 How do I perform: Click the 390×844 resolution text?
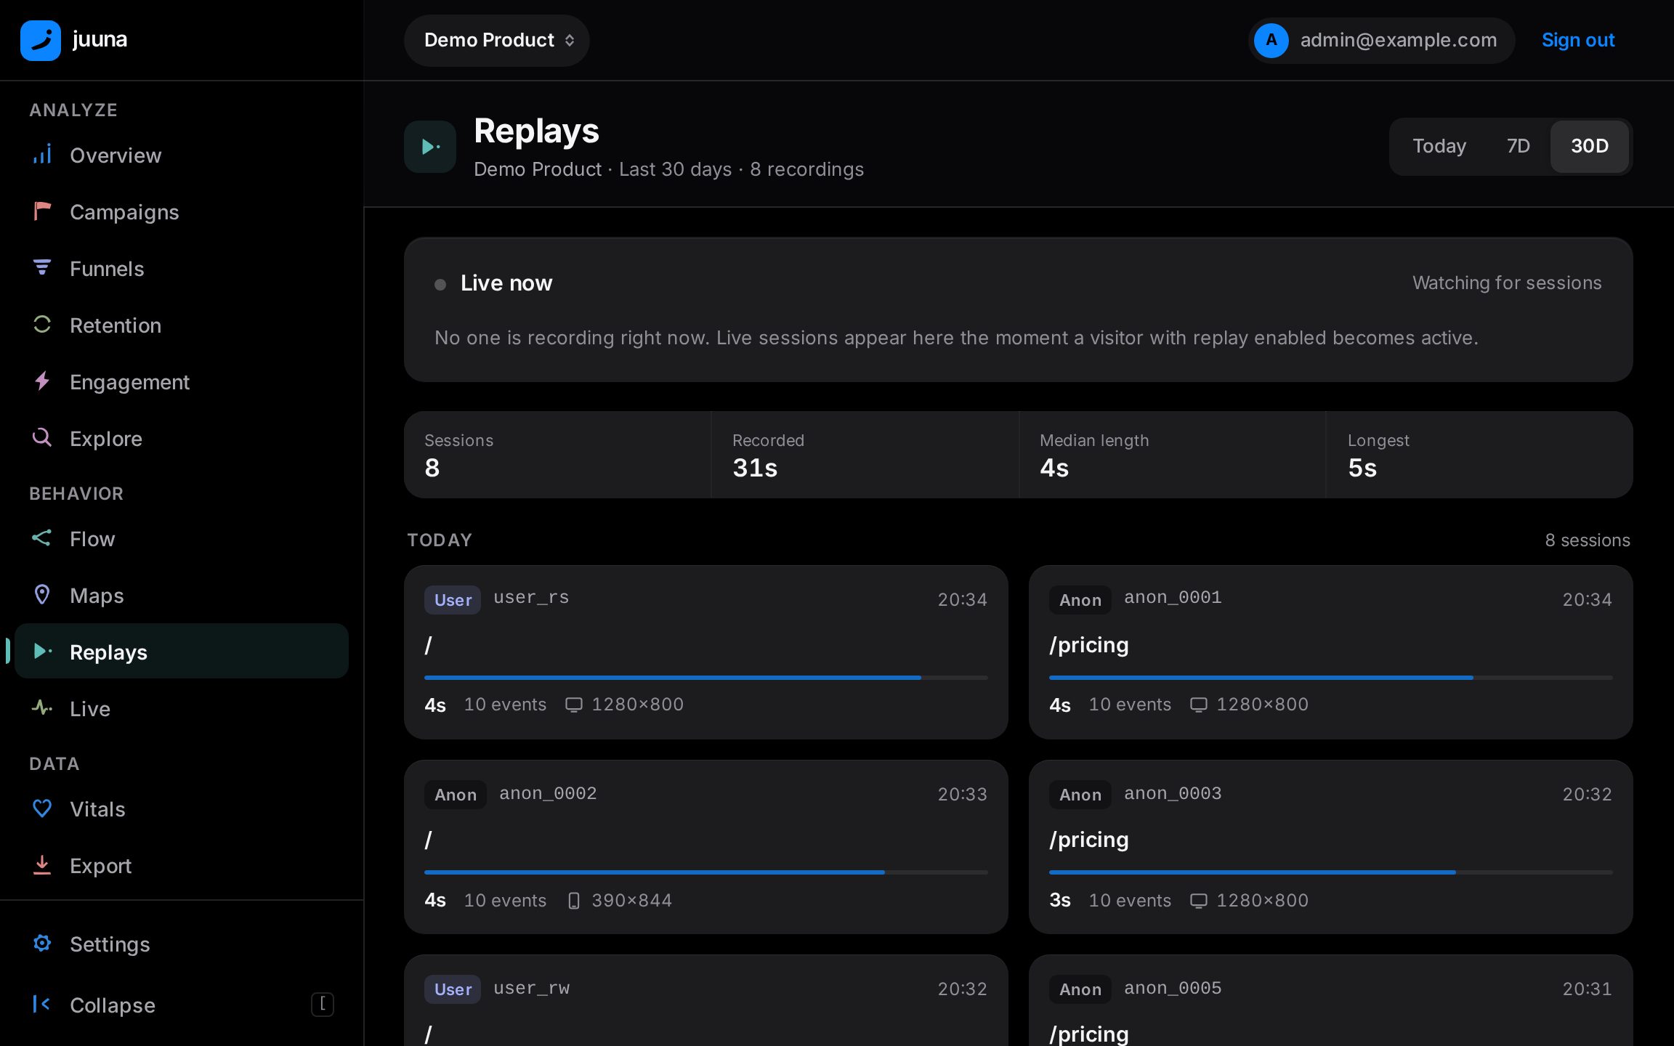[631, 901]
